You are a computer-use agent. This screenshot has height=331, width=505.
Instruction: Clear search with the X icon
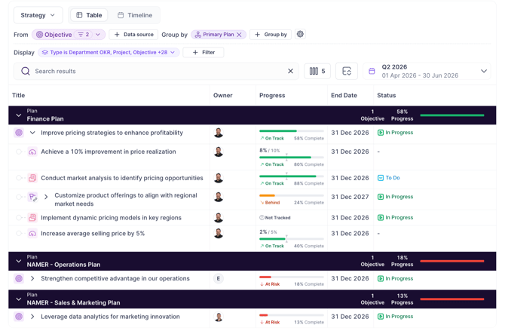[x=290, y=71]
